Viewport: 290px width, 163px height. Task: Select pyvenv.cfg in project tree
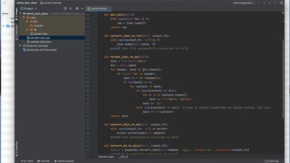[52, 34]
